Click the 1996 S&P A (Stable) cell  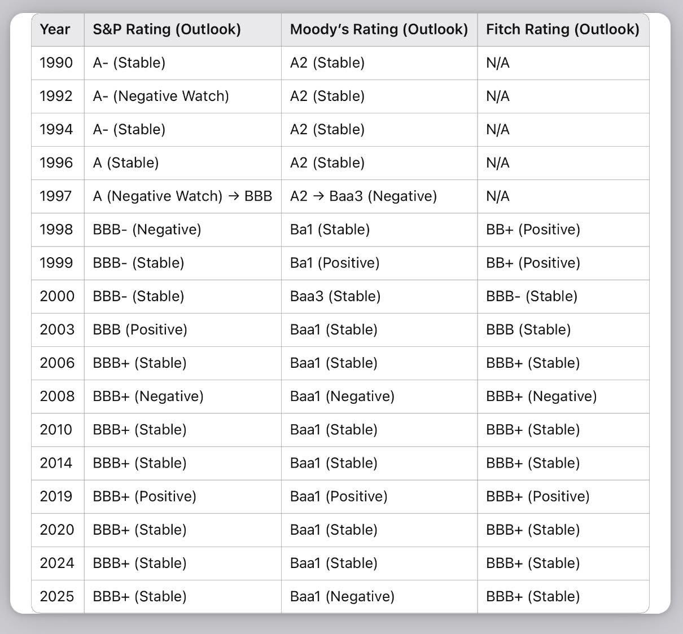pyautogui.click(x=126, y=162)
